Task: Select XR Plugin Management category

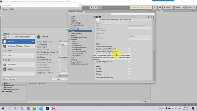Action: point(79,64)
